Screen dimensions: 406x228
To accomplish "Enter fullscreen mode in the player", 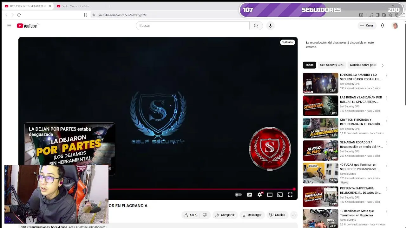I will pyautogui.click(x=290, y=195).
